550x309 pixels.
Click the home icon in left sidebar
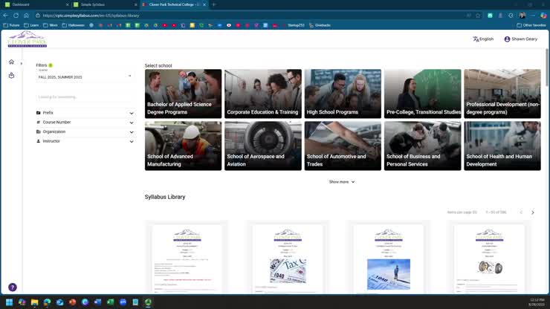[x=11, y=62]
